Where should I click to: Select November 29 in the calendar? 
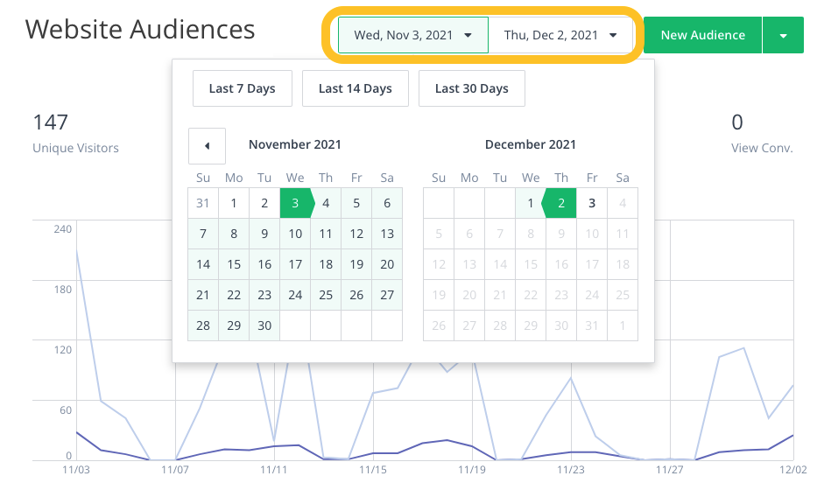tap(234, 325)
